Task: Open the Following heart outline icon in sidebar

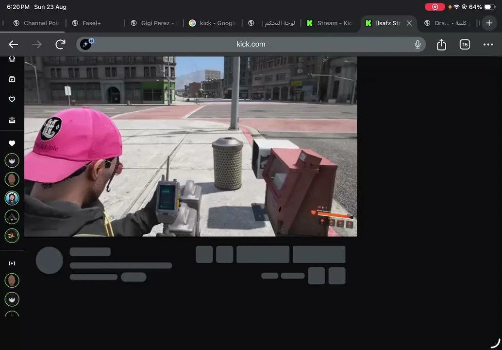Action: [12, 99]
